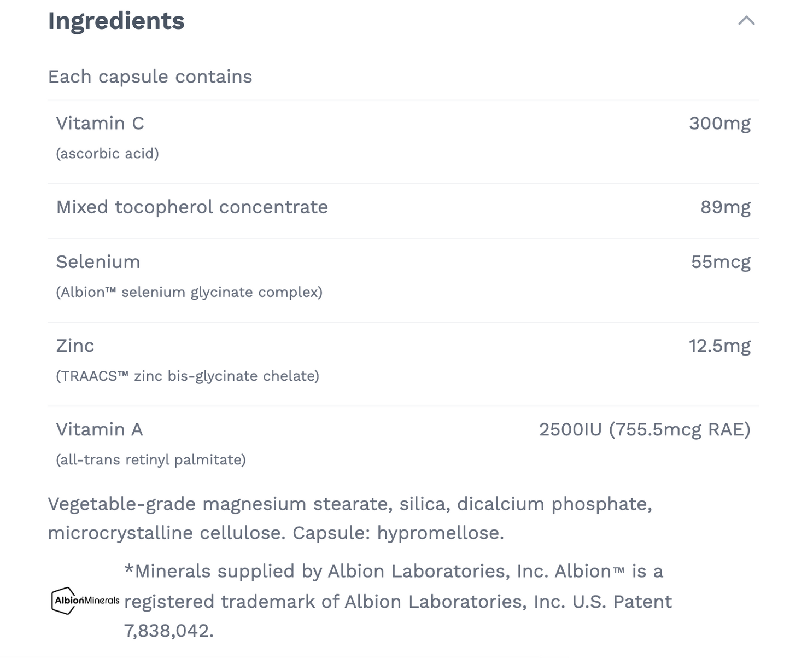Click the Ingredients heading
The image size is (790, 658).
[116, 21]
